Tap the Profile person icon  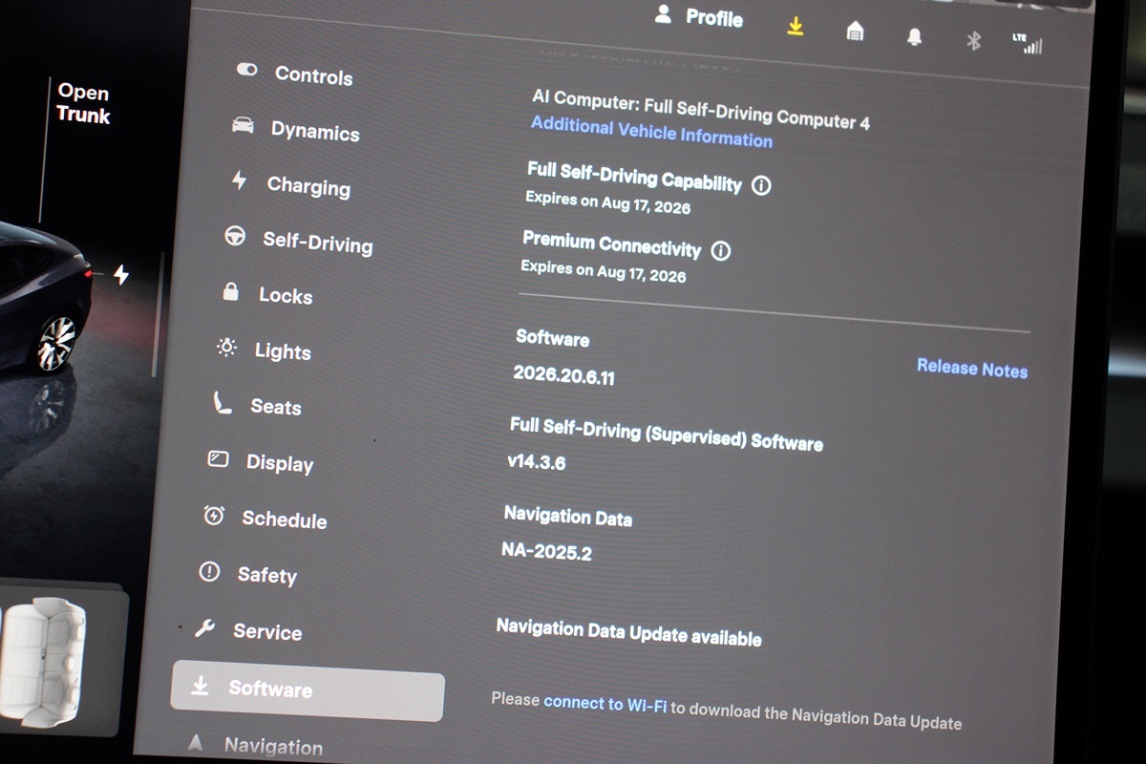[x=663, y=13]
